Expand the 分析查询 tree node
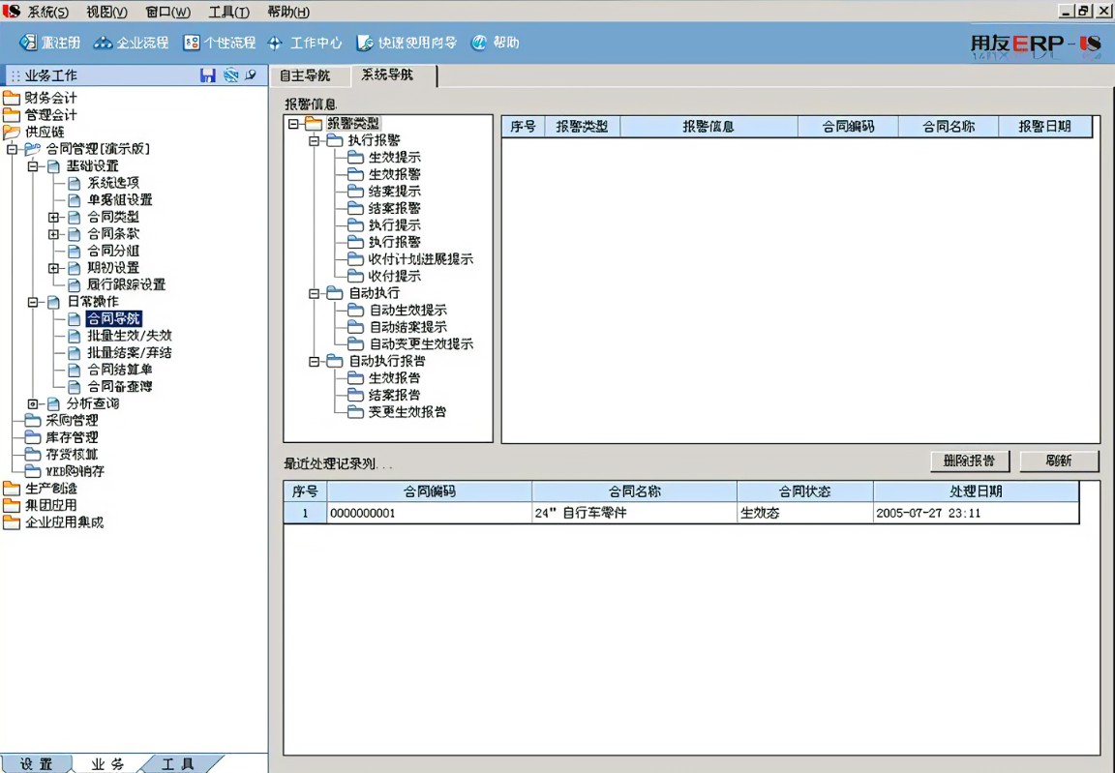 pos(33,404)
